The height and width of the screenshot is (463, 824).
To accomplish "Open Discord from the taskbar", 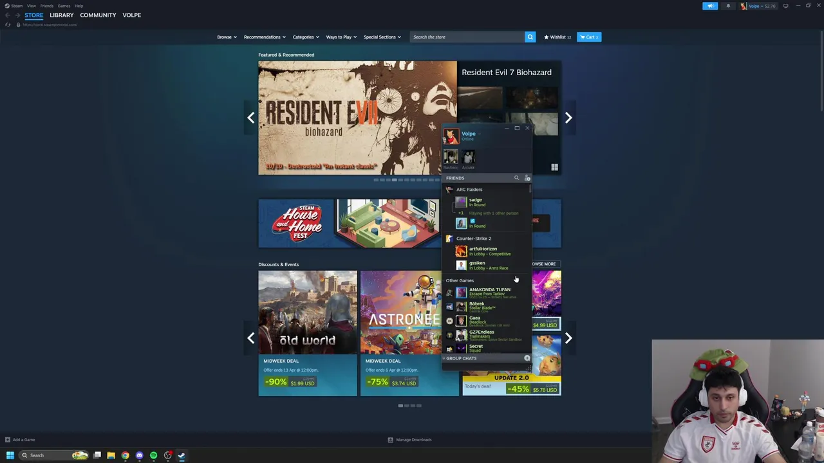I will [x=139, y=455].
